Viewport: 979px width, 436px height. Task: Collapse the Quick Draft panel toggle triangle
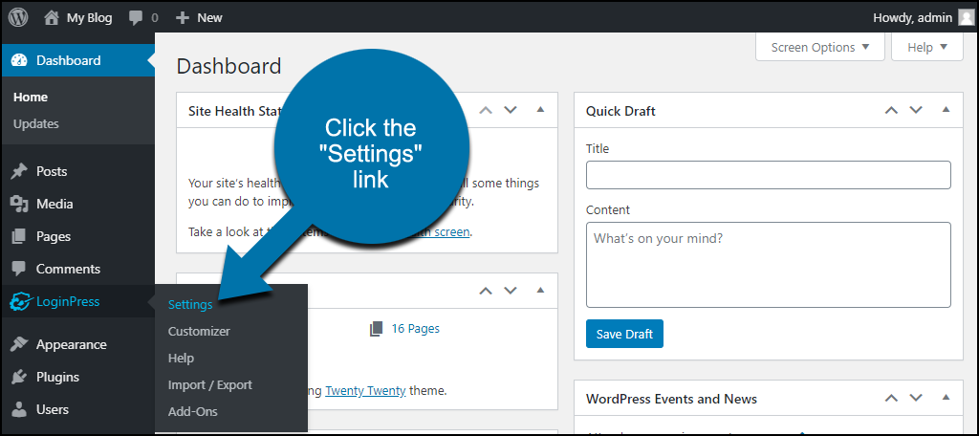[946, 109]
